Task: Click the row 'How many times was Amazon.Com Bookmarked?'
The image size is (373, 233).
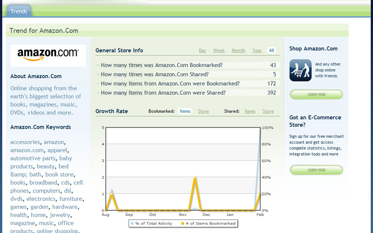Action: (187, 65)
